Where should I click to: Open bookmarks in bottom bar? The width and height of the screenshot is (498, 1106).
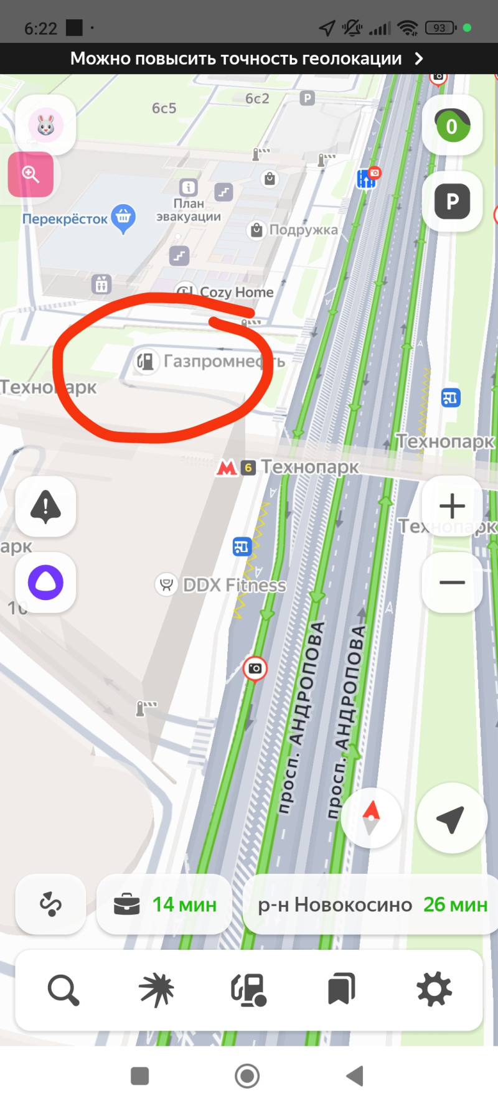point(341,990)
